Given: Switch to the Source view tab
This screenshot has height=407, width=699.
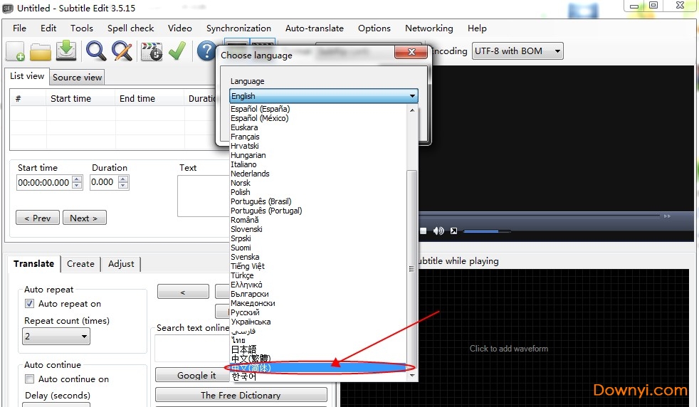Looking at the screenshot, I should [78, 77].
